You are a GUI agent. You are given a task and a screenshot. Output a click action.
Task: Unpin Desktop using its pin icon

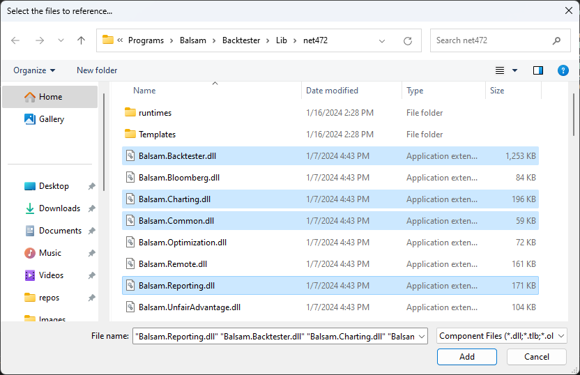(x=91, y=186)
